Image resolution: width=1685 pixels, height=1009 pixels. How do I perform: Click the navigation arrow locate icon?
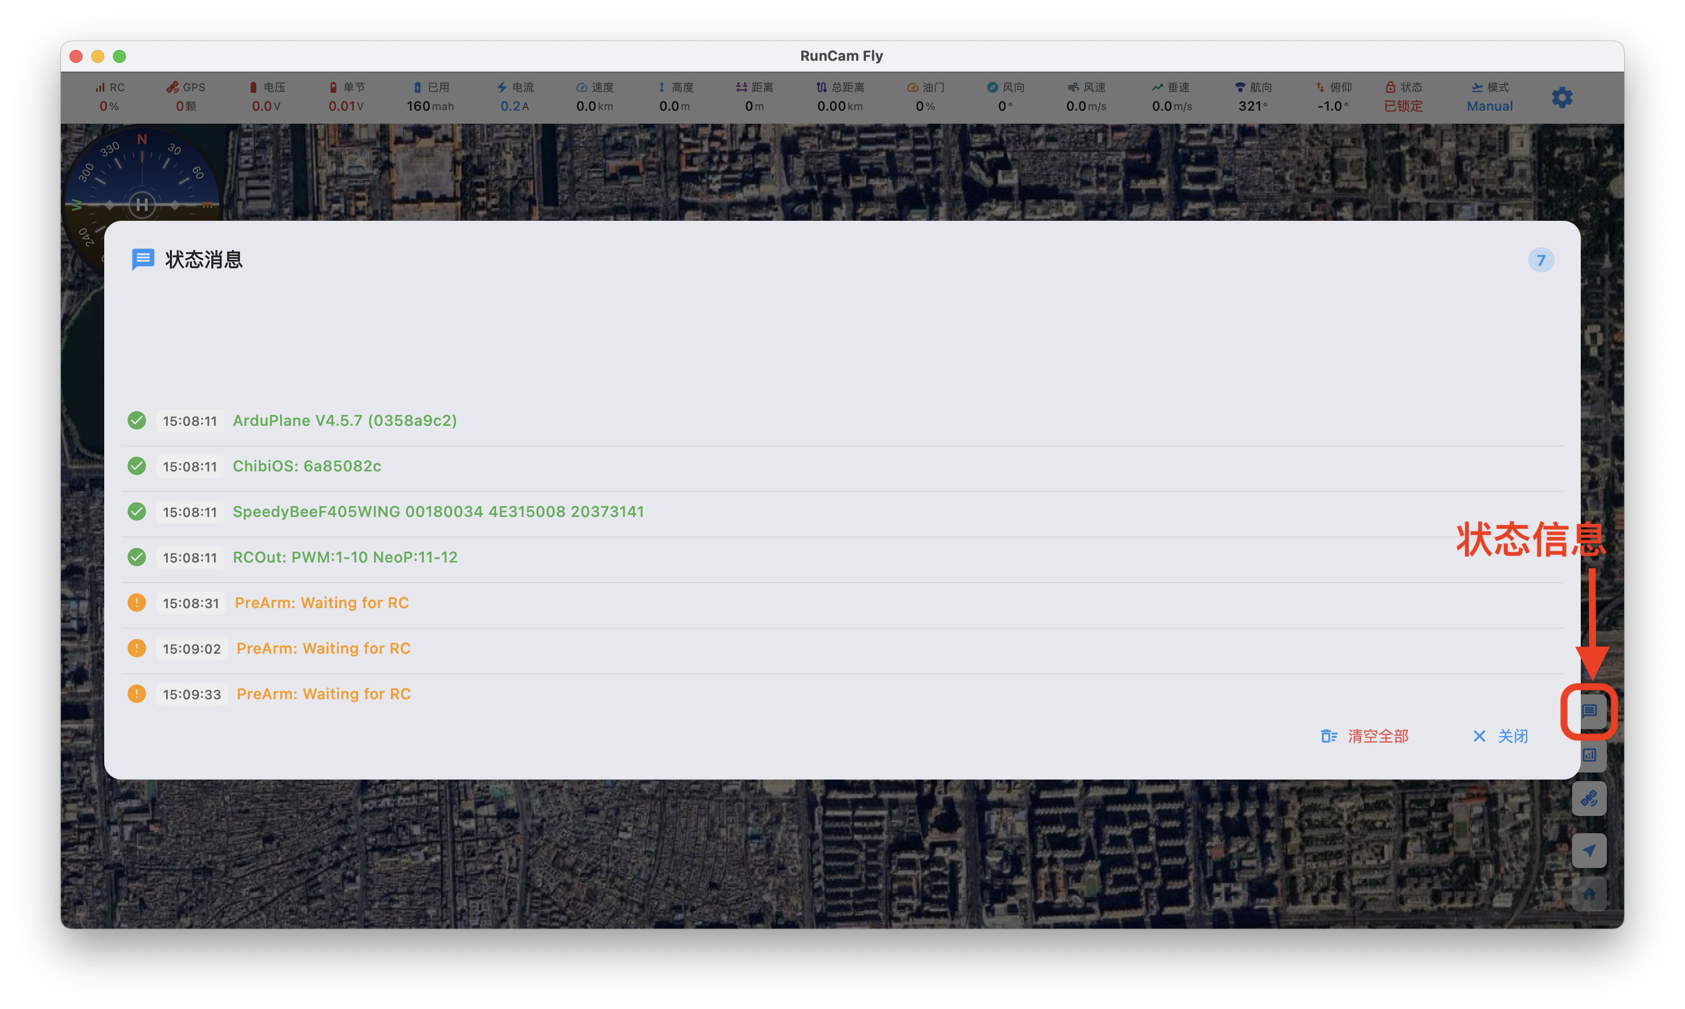click(x=1589, y=850)
